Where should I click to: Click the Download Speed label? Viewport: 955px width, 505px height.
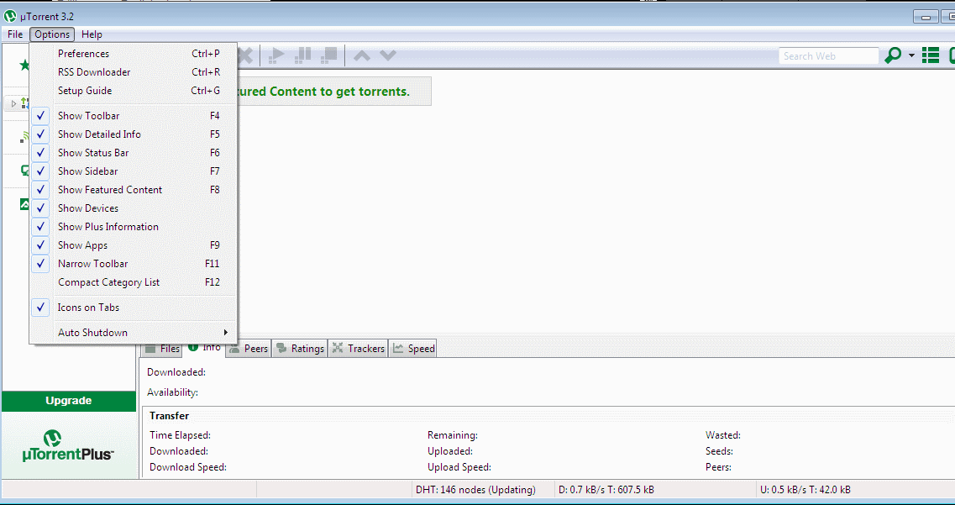[x=188, y=467]
